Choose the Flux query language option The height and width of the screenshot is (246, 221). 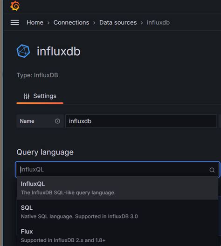(x=117, y=235)
